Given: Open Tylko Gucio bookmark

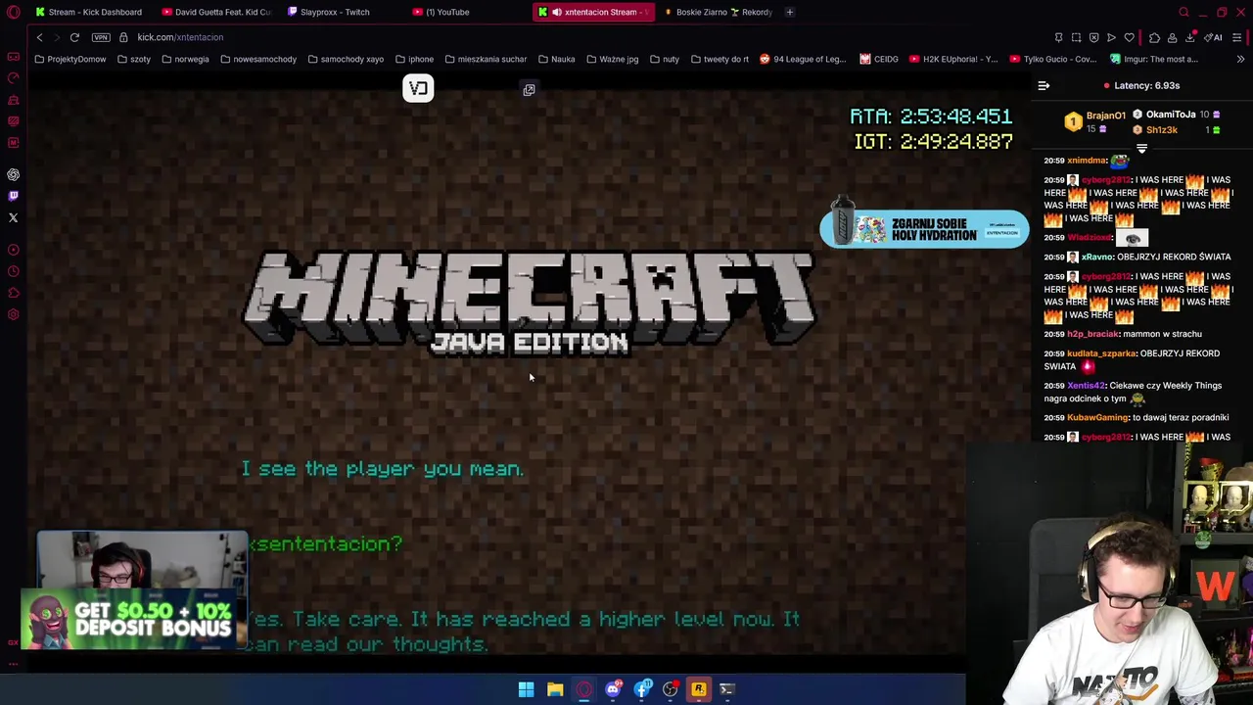Looking at the screenshot, I should [x=1052, y=59].
